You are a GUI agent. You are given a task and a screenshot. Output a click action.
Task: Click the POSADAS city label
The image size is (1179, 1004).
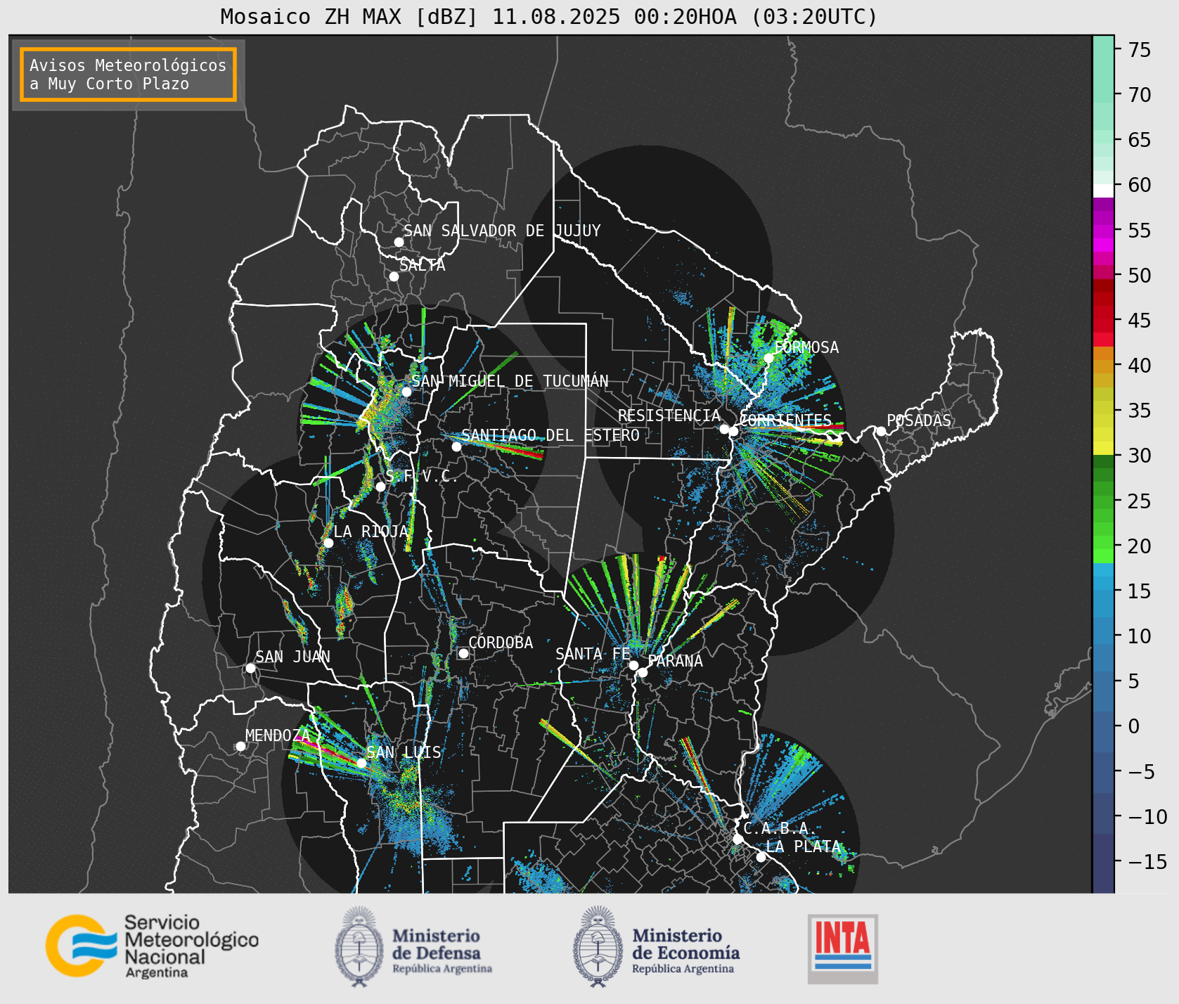[x=919, y=420]
